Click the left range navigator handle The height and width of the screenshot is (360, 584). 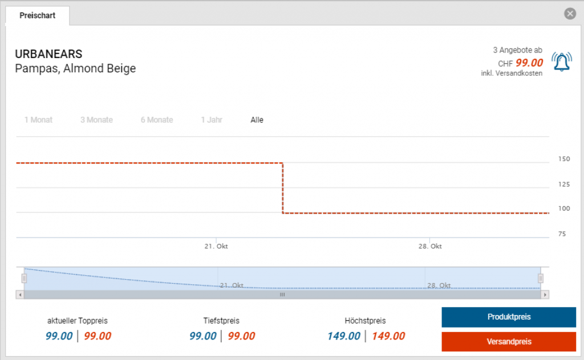pyautogui.click(x=24, y=279)
